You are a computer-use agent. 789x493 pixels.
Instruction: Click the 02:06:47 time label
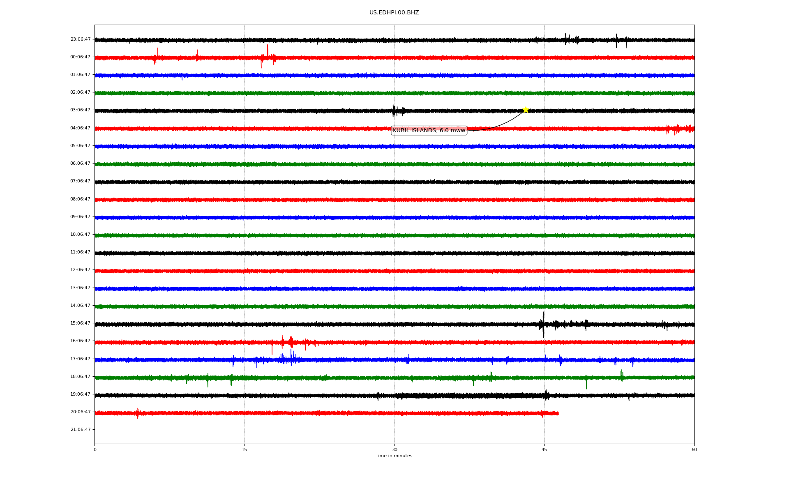point(81,92)
